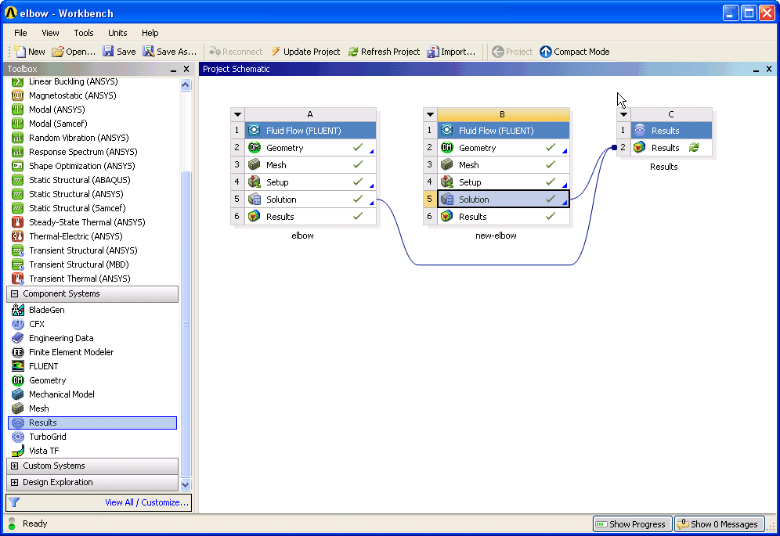Open the View menu

click(50, 33)
